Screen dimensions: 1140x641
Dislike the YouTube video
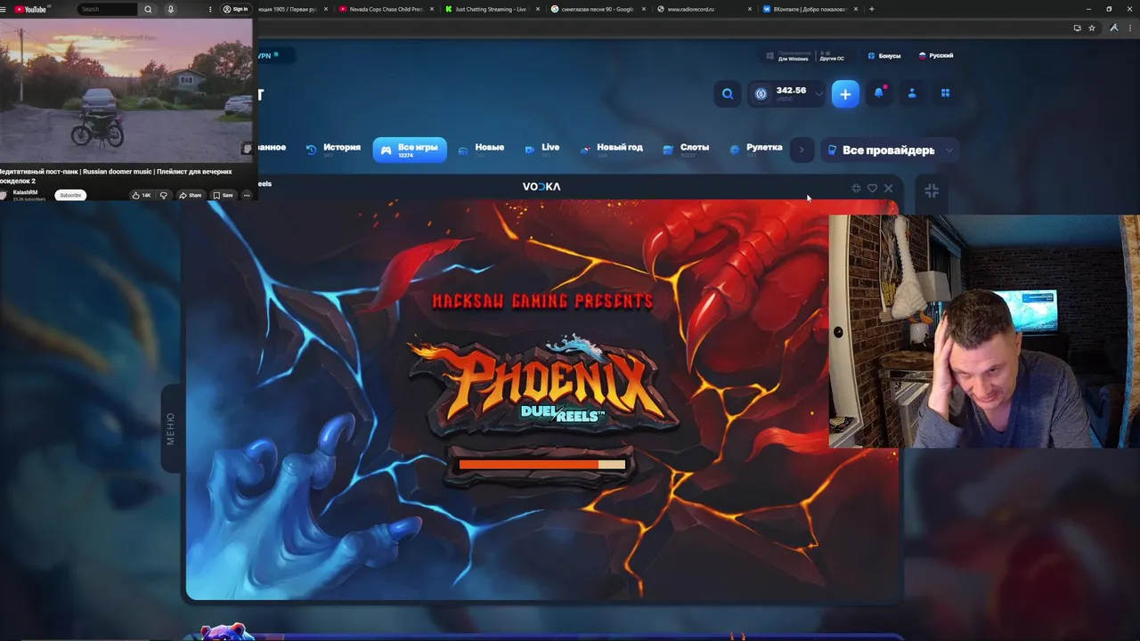tap(163, 195)
